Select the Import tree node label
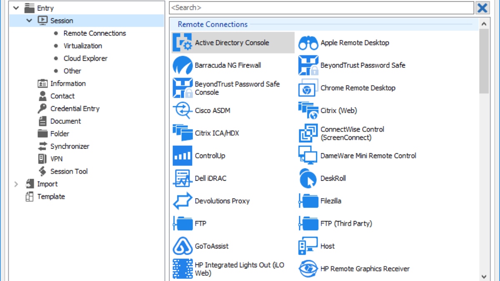This screenshot has height=281, width=500. pos(47,184)
